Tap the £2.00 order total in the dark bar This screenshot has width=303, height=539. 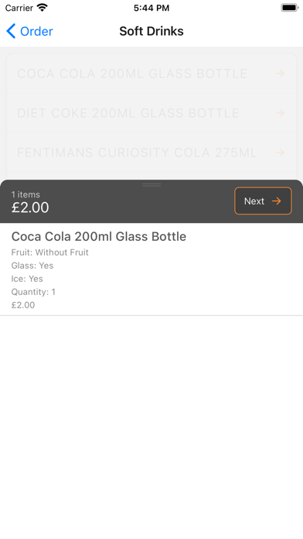pos(30,208)
